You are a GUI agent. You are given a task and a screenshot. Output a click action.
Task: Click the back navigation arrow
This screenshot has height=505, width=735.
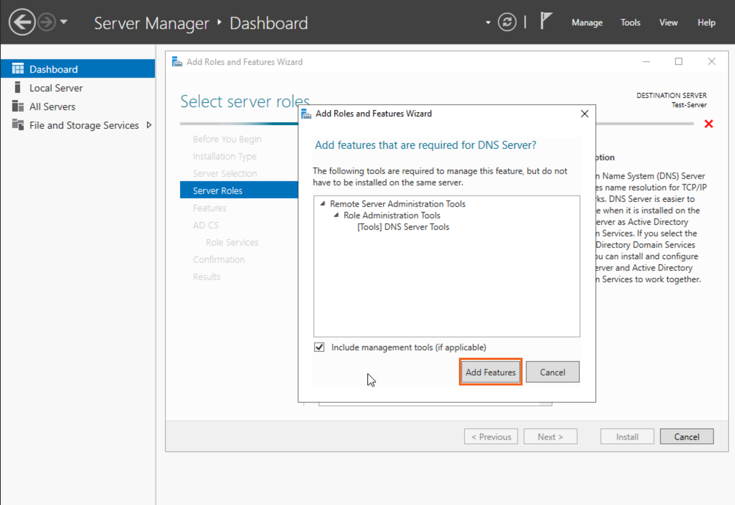pyautogui.click(x=22, y=22)
